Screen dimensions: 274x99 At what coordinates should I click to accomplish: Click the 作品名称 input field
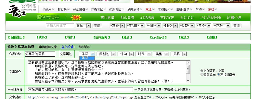pos(40,54)
